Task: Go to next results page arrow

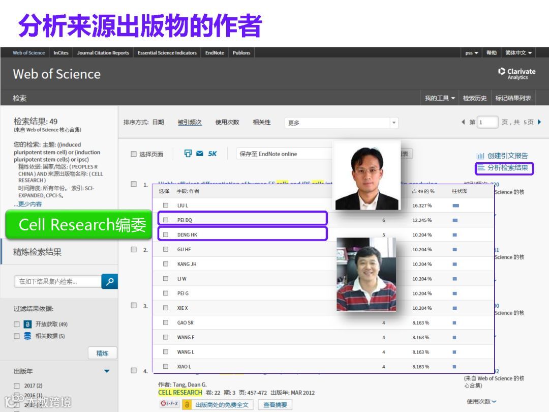Action: click(539, 122)
